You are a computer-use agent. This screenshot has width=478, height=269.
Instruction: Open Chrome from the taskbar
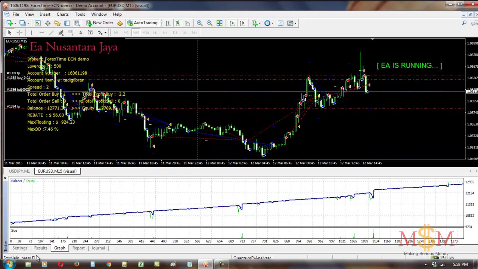point(109,265)
